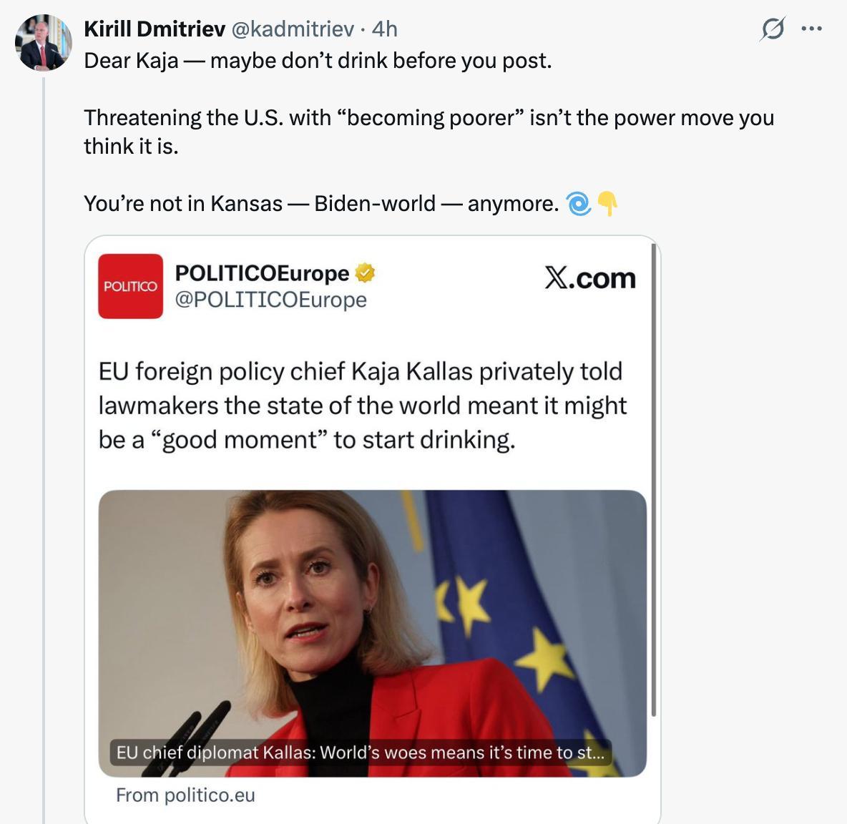Screen dimensions: 847x824
Task: Open the @kadmitriev handle link
Action: (x=293, y=29)
